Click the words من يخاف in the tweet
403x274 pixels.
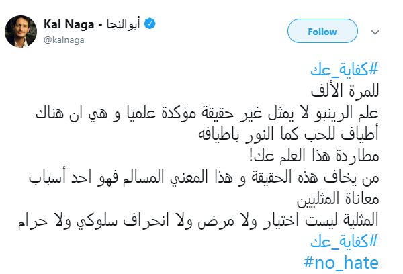[x=355, y=180]
